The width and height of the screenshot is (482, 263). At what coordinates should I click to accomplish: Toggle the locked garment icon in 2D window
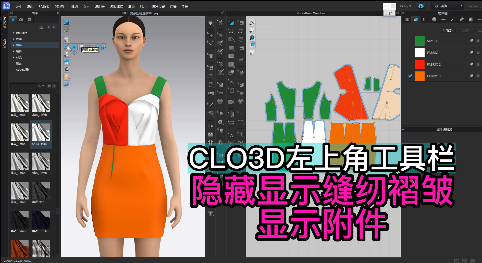(252, 52)
